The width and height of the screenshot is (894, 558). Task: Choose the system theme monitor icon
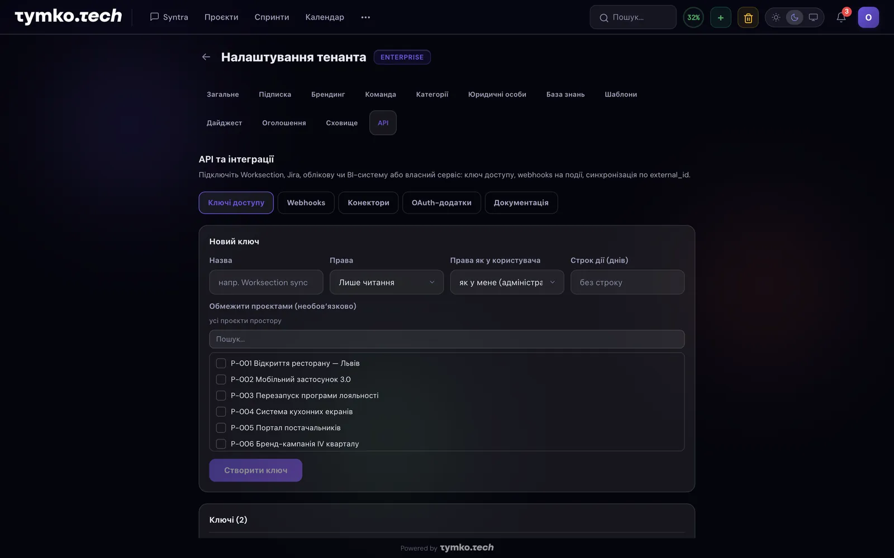coord(814,17)
